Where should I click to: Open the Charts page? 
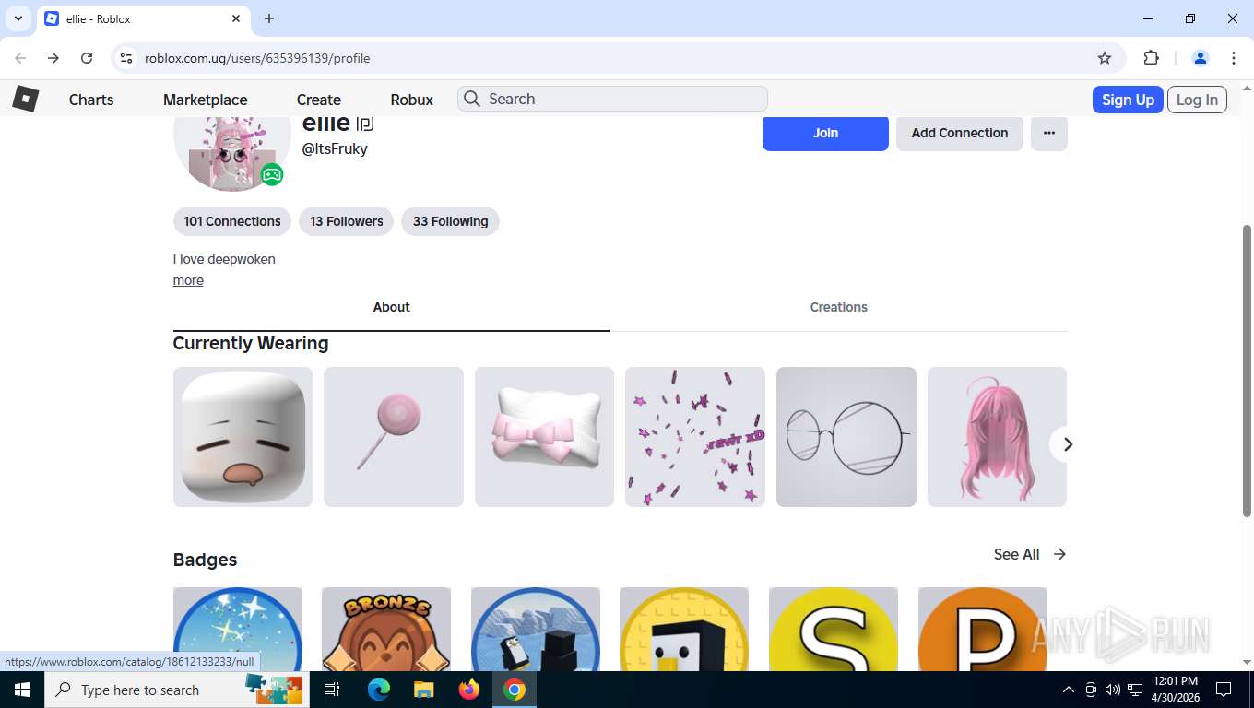(x=91, y=100)
